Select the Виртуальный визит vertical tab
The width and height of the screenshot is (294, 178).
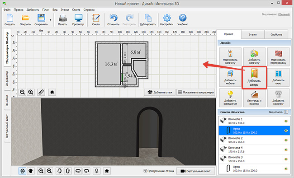[7, 126]
